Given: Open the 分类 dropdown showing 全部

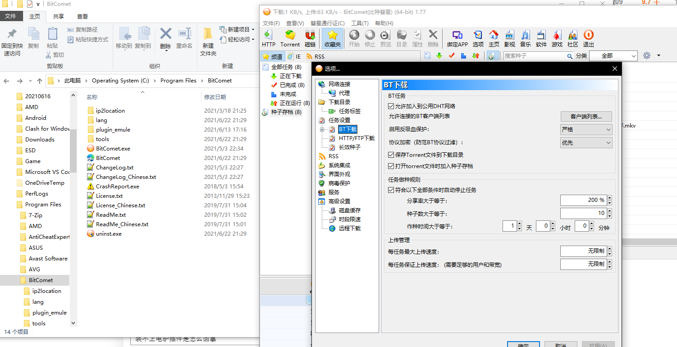Looking at the screenshot, I should (613, 56).
